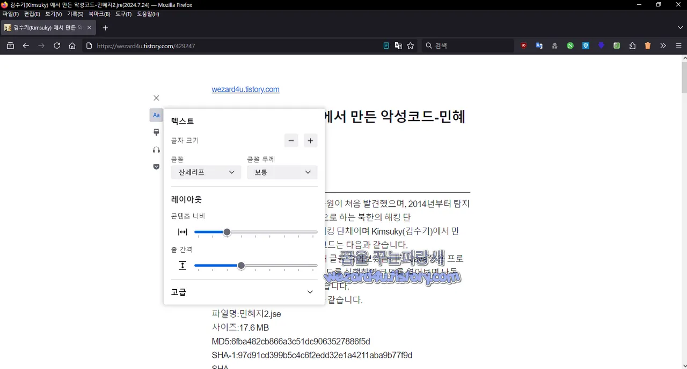The height and width of the screenshot is (369, 687).
Task: Decrease font size with minus button
Action: coord(291,140)
